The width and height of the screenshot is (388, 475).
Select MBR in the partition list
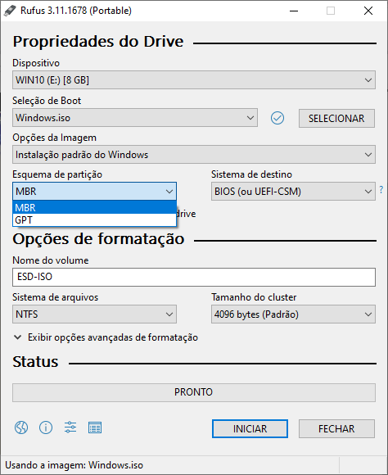(94, 207)
